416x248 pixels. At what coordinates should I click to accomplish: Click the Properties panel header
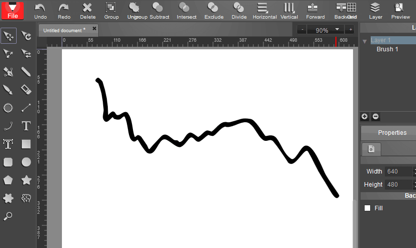389,133
